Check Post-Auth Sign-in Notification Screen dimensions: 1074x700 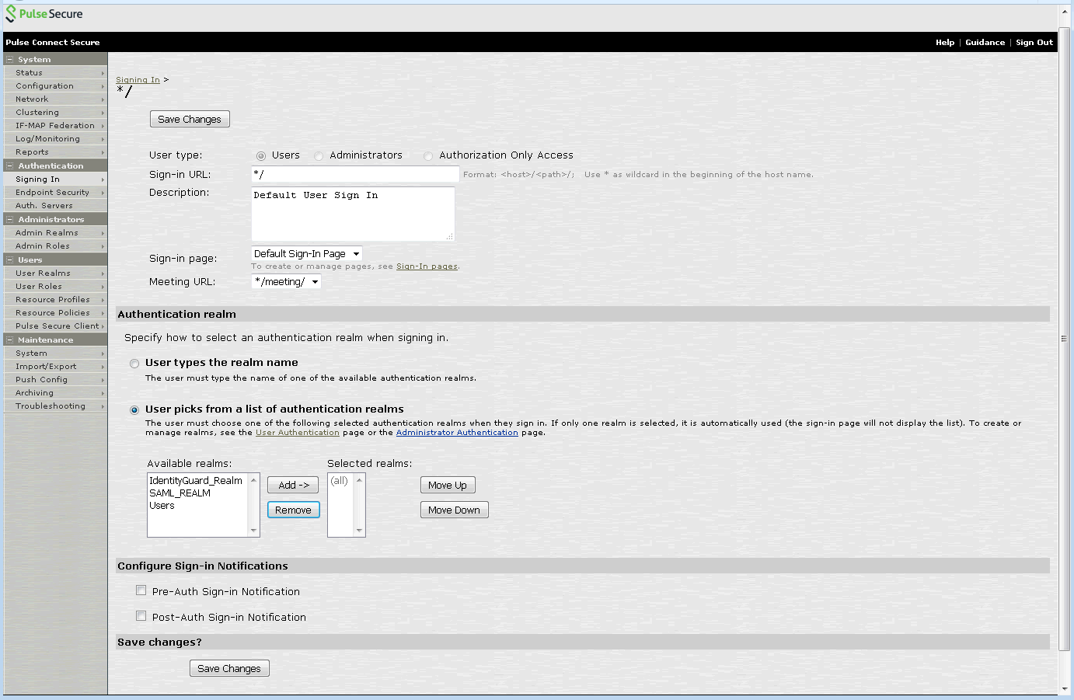pyautogui.click(x=141, y=616)
